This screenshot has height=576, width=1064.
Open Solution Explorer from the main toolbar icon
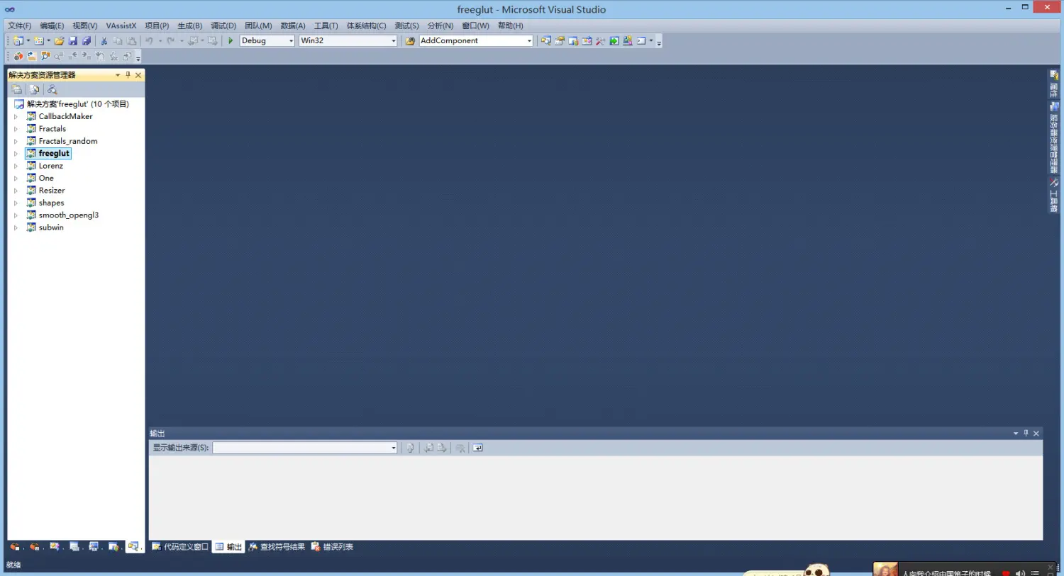(x=545, y=41)
